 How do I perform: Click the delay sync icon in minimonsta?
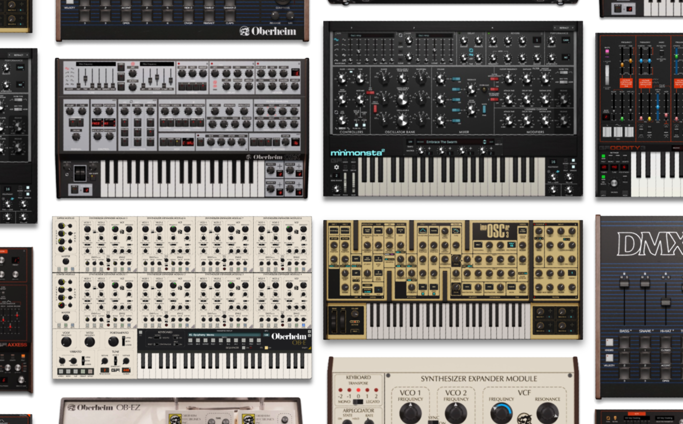(471, 50)
